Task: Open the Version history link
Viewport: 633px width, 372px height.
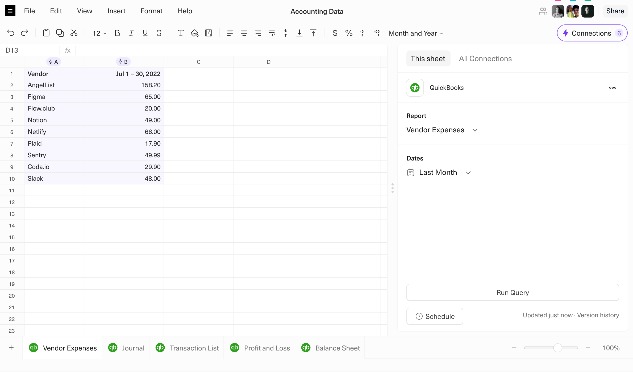Action: pos(598,315)
